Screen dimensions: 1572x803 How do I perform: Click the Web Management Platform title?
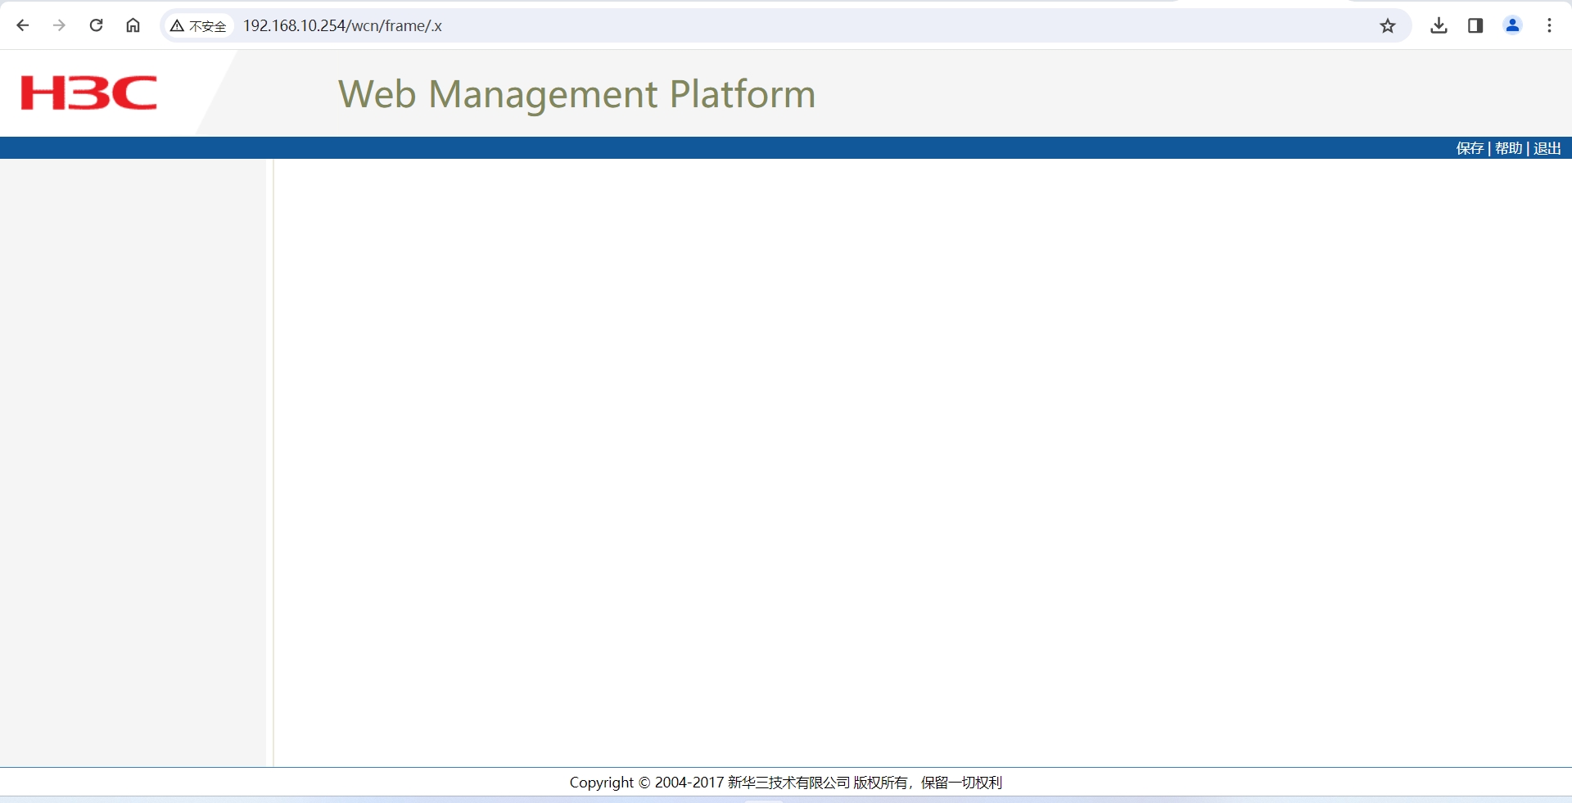(577, 94)
